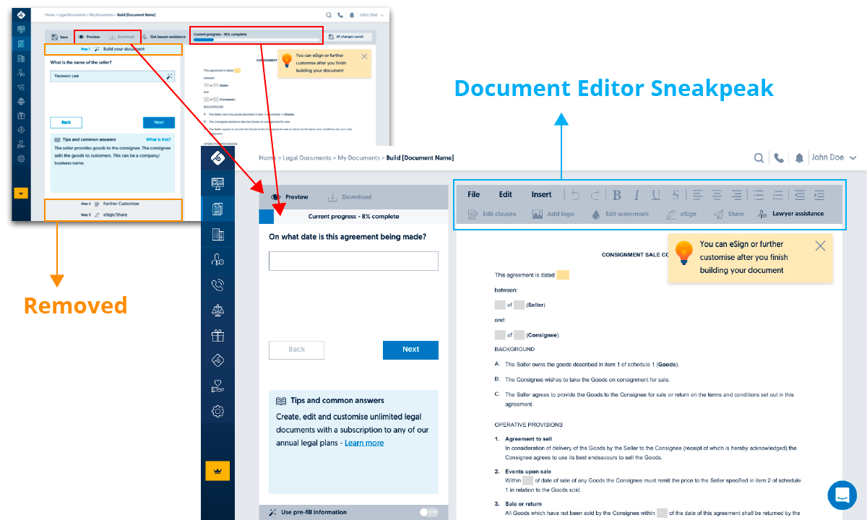Click My Documents in front window breadcrumb
The image size is (867, 520).
(x=359, y=157)
